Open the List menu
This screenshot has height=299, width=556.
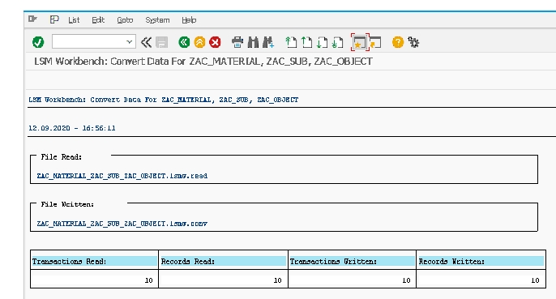pos(74,20)
